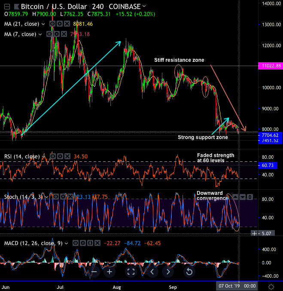Expand the MA (21, close) chevron

pos(44,24)
